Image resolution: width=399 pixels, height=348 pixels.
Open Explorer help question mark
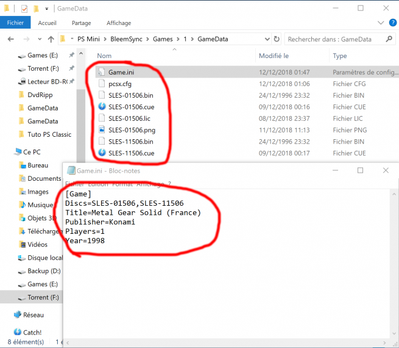[393, 23]
